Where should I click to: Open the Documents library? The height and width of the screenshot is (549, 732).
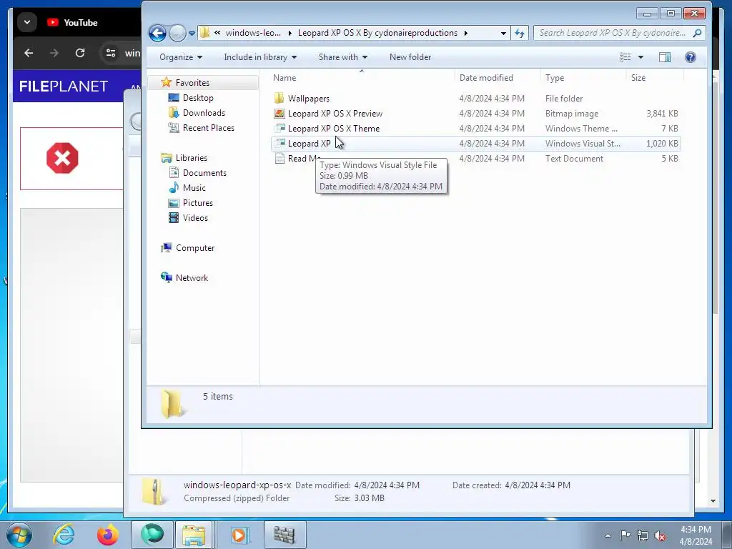(204, 173)
